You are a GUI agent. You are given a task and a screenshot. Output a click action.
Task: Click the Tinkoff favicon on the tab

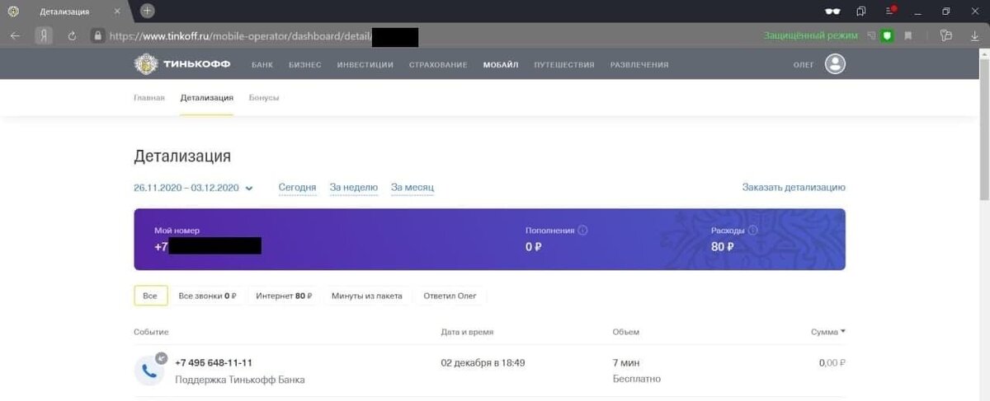pyautogui.click(x=13, y=11)
